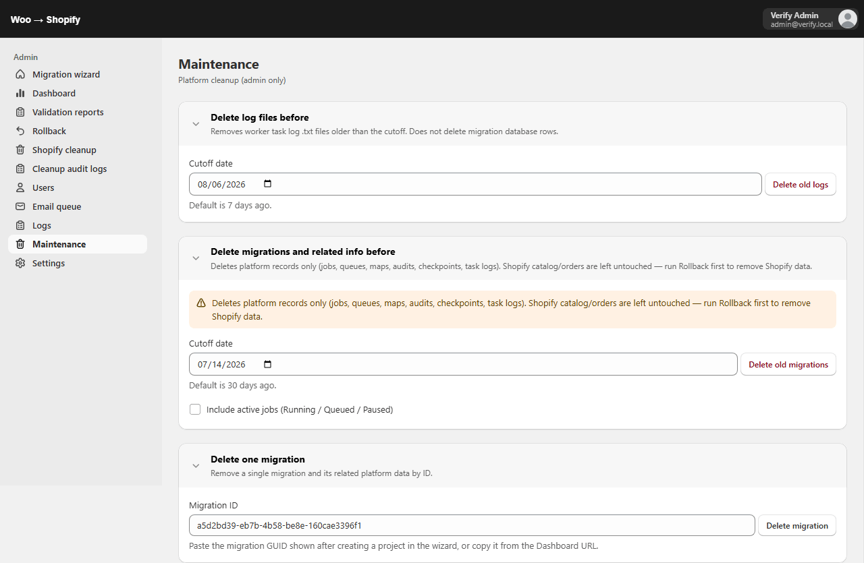The height and width of the screenshot is (563, 864).
Task: Click the Logs clipboard icon
Action: [x=20, y=226]
